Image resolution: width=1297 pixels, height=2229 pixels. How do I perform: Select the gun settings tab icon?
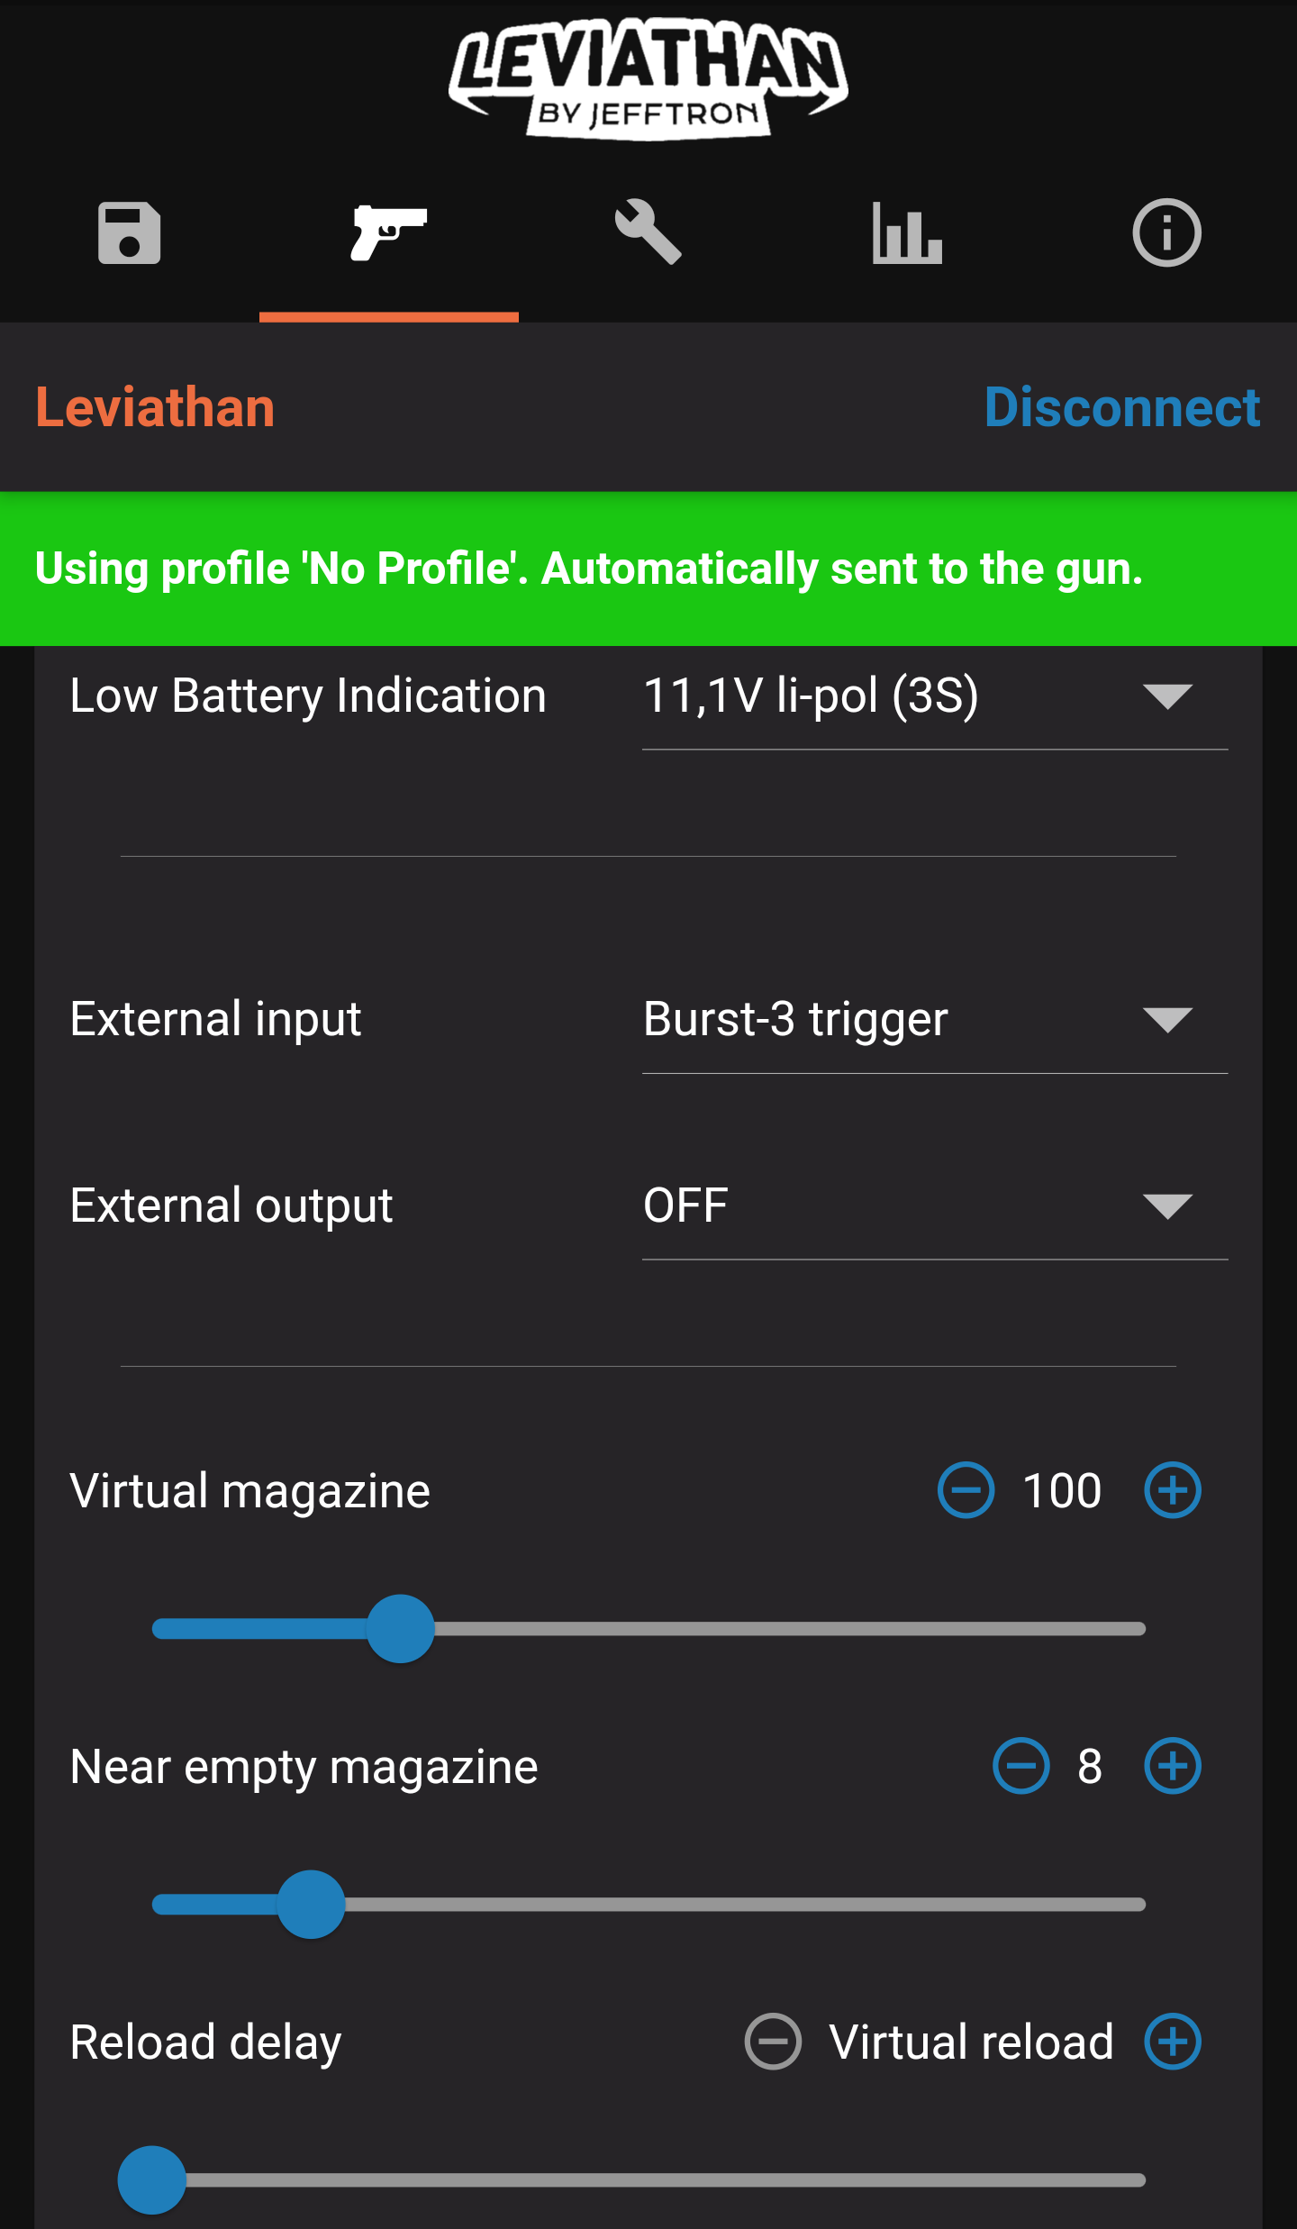388,233
